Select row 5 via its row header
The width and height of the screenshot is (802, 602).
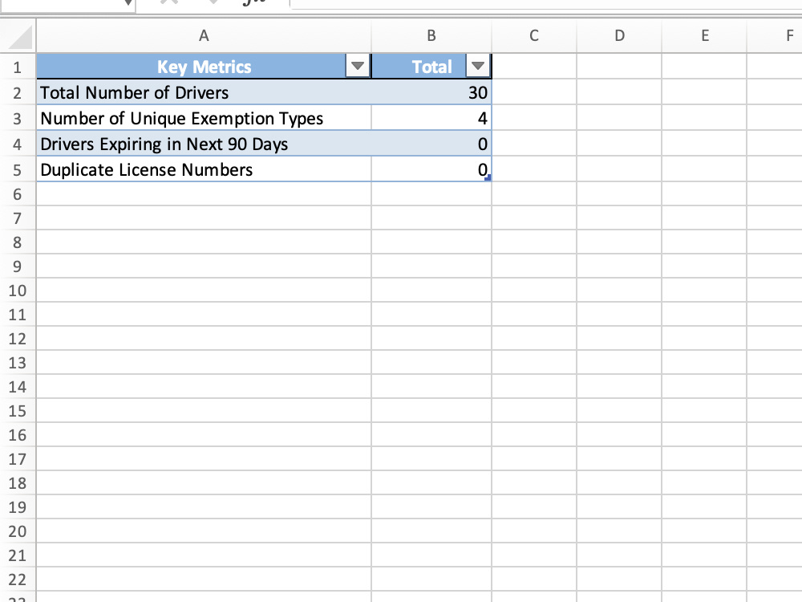tap(18, 169)
